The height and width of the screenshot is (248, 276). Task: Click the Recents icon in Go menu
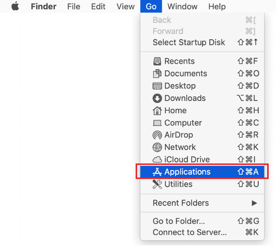click(157, 61)
